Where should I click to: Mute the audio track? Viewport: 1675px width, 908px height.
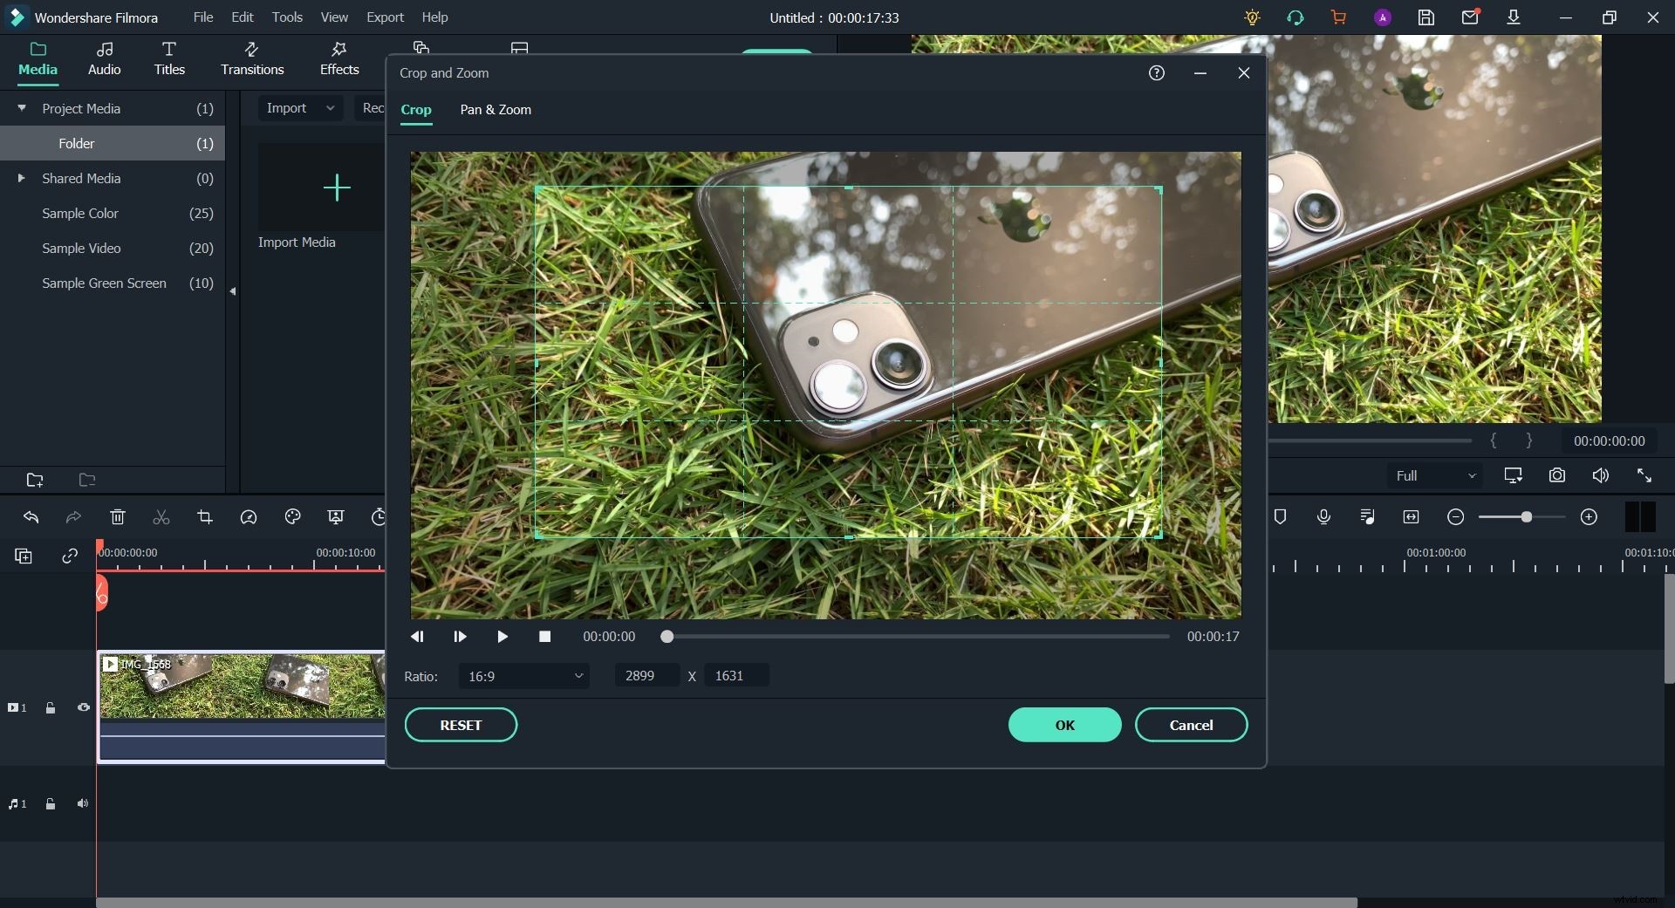coord(83,803)
